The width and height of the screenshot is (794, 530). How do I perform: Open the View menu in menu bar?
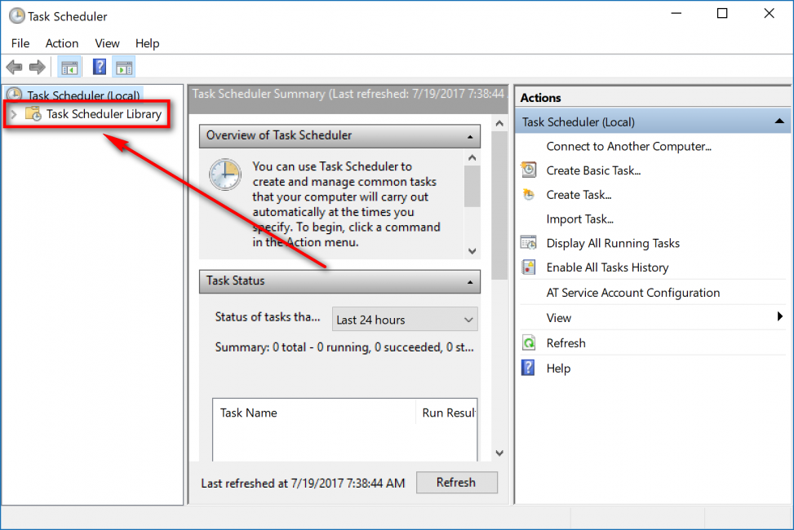107,43
